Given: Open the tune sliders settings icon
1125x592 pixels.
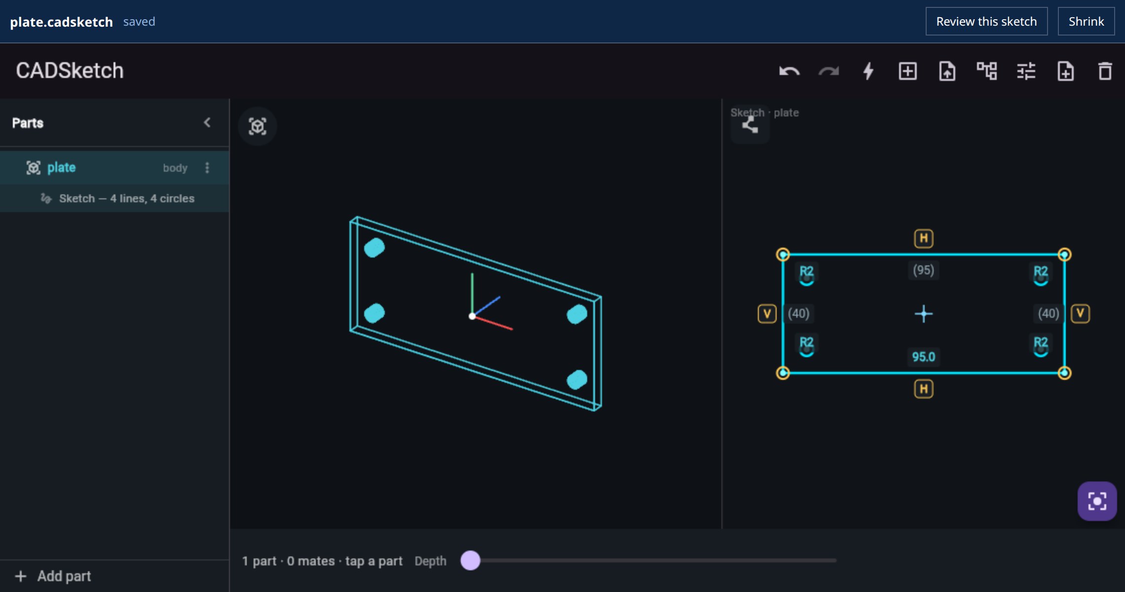Looking at the screenshot, I should (1026, 71).
